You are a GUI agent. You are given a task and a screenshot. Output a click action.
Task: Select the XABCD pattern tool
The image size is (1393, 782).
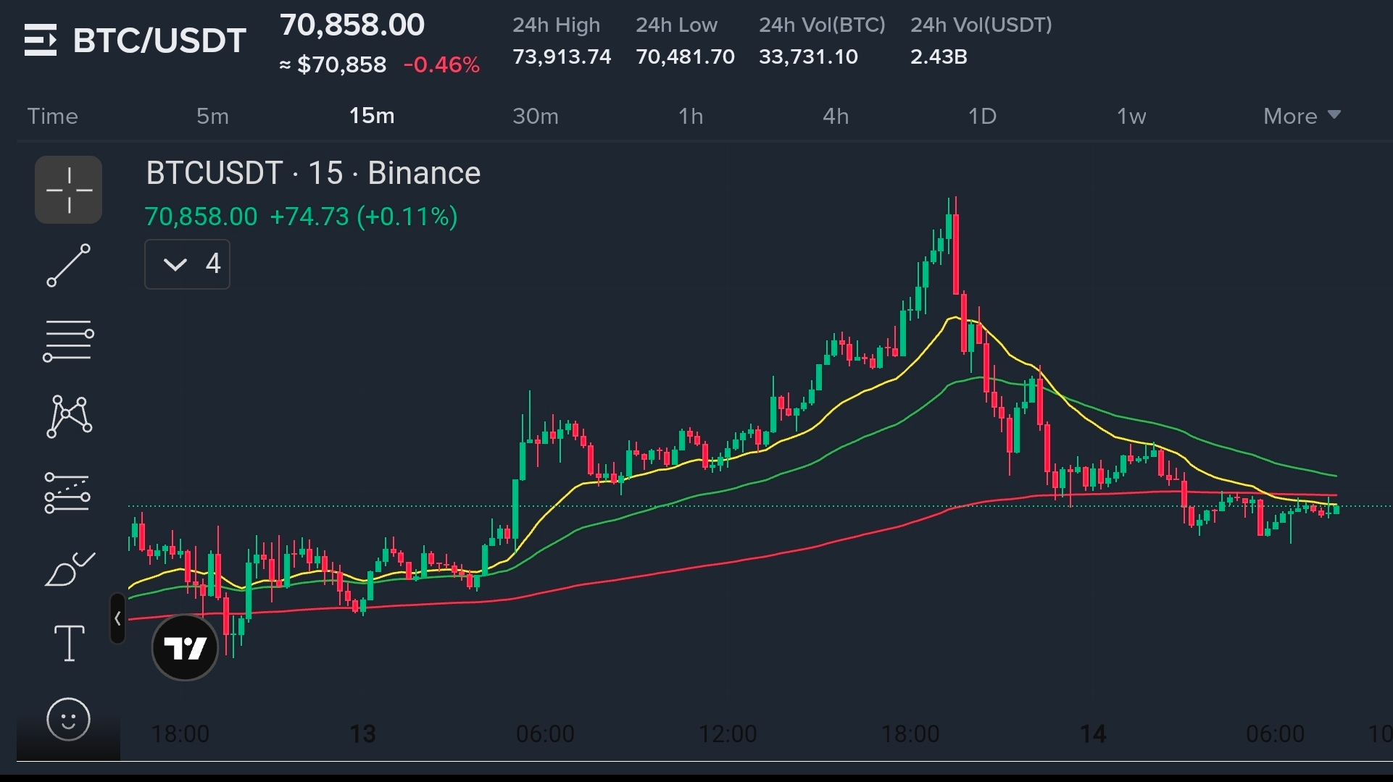[69, 416]
